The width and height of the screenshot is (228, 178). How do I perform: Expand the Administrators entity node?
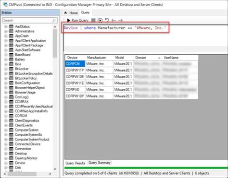click(6, 31)
